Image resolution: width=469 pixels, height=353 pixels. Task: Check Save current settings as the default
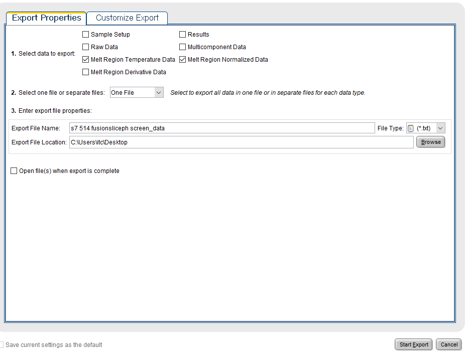(2, 345)
